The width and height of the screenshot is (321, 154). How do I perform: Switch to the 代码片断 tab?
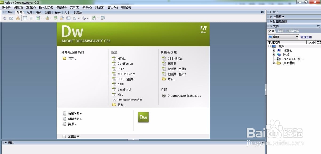click(293, 31)
